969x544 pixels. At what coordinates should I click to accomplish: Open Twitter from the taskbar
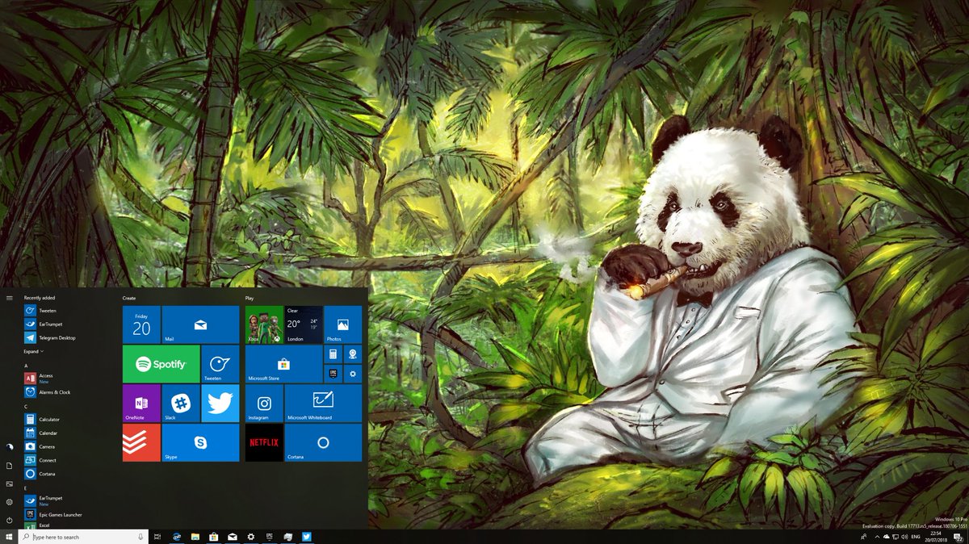307,537
